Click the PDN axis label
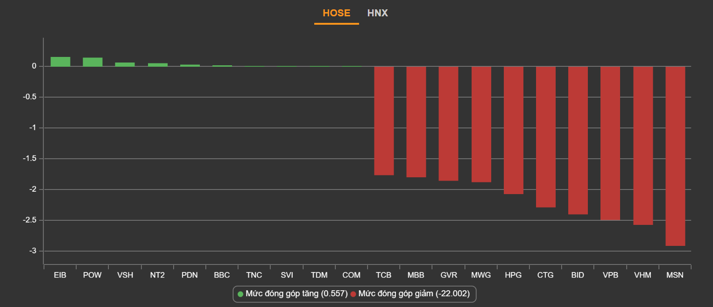This screenshot has width=713, height=307. pyautogui.click(x=190, y=275)
